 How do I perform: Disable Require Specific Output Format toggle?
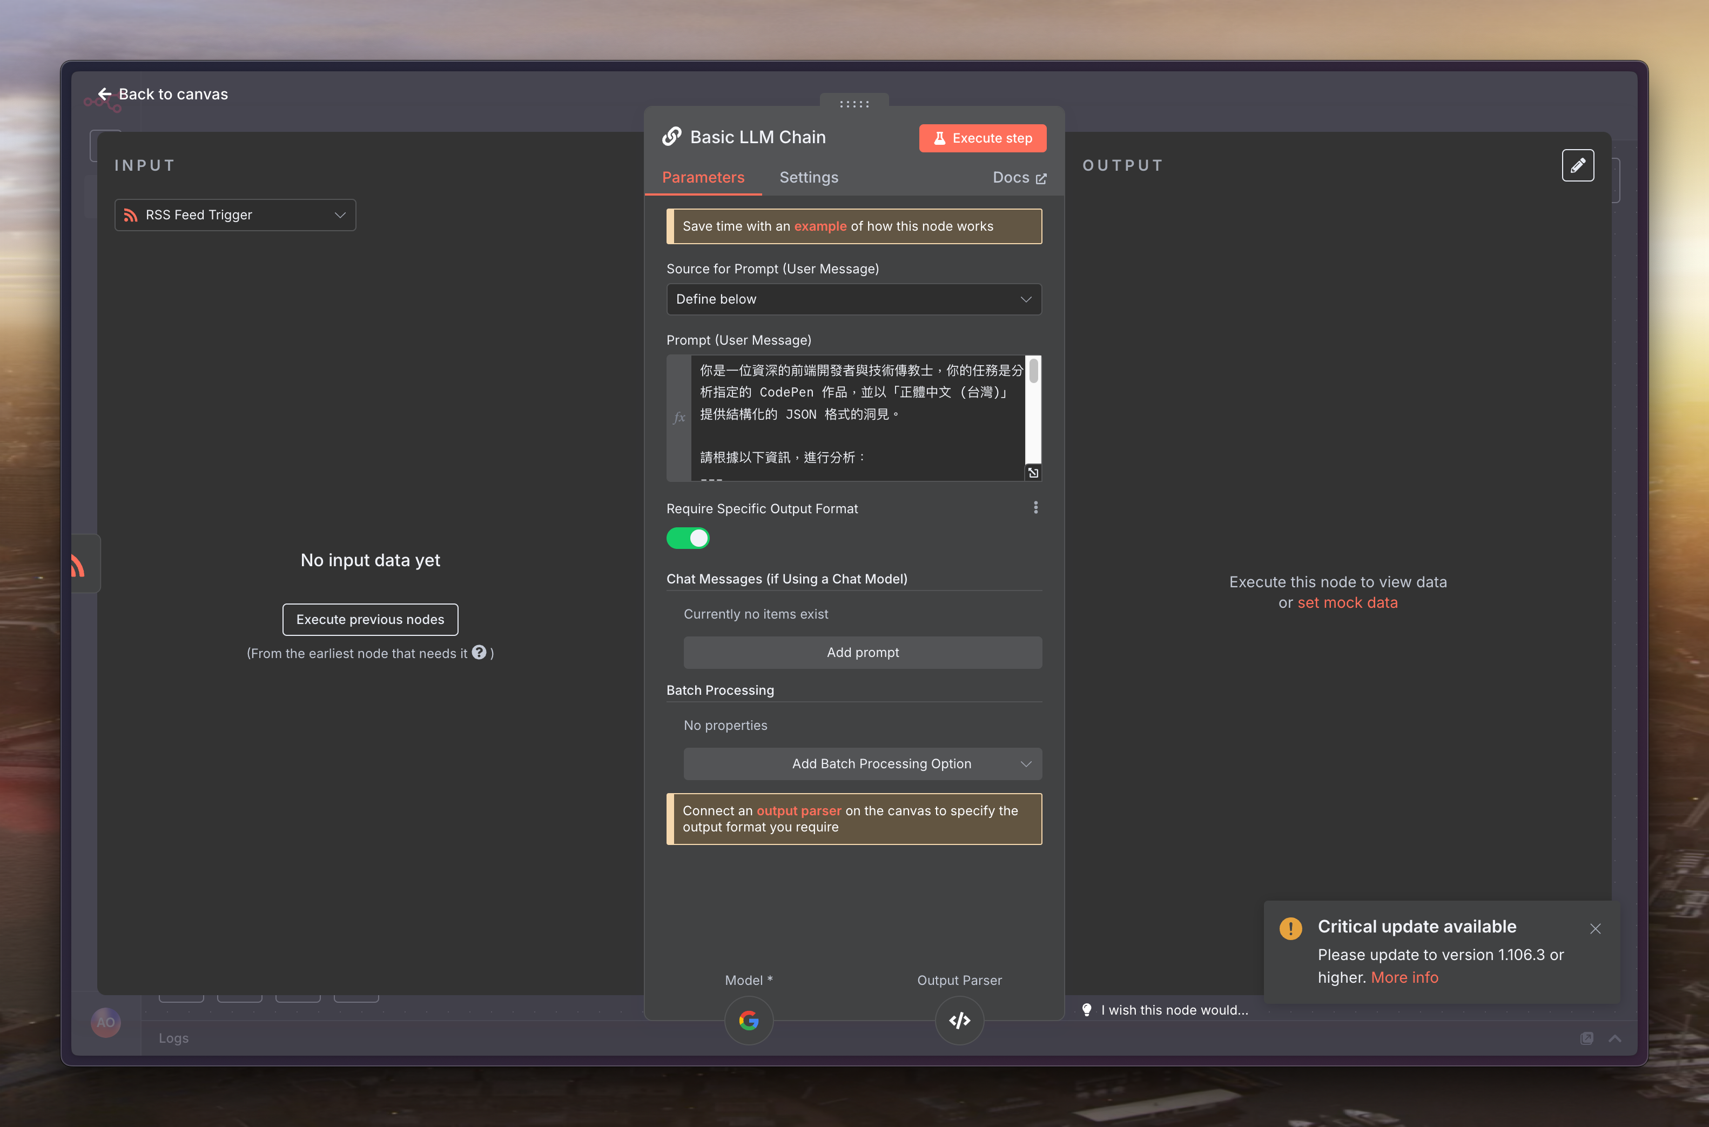pos(688,538)
